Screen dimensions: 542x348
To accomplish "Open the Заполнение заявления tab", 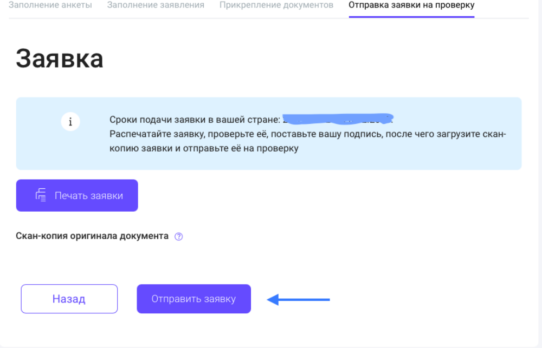I will 156,5.
